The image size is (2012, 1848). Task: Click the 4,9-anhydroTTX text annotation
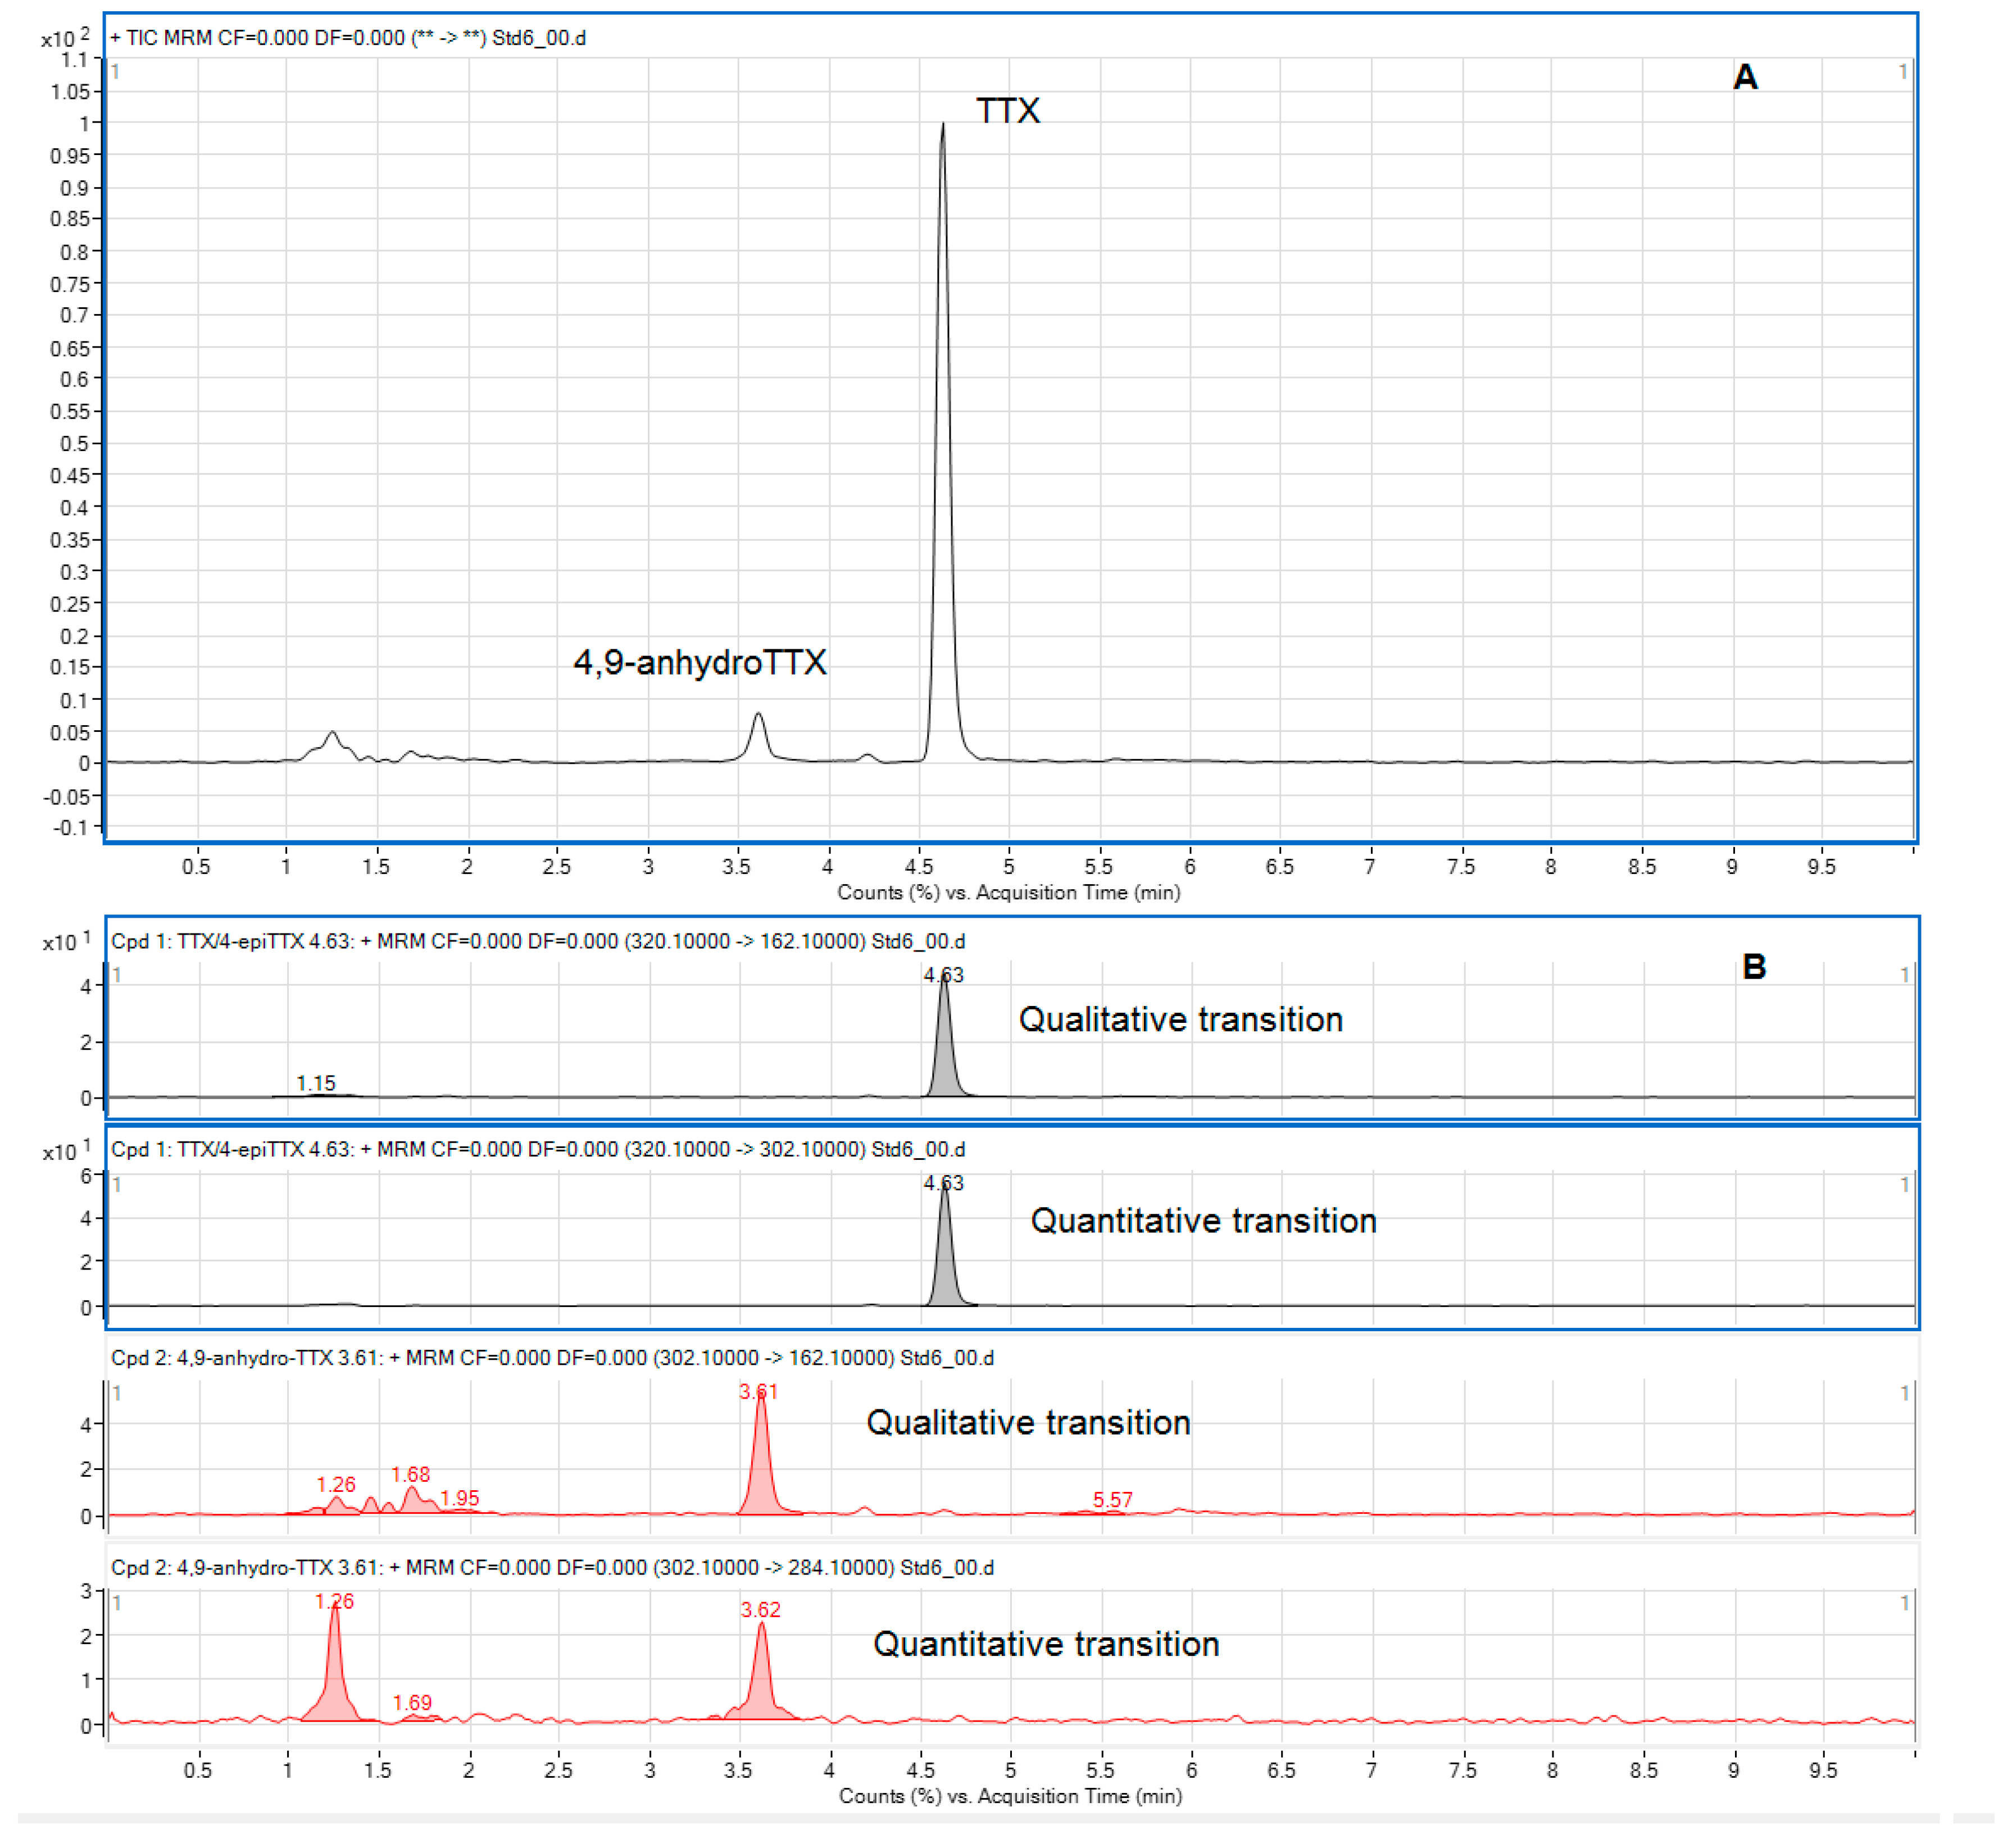[700, 662]
